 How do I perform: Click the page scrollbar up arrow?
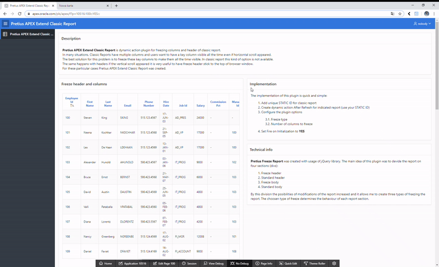[437, 19]
